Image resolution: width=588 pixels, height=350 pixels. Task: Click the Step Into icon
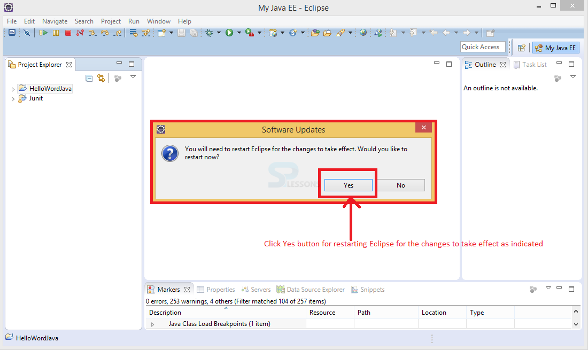click(92, 33)
